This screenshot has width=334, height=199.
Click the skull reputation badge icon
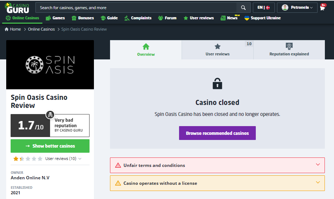coord(50,115)
